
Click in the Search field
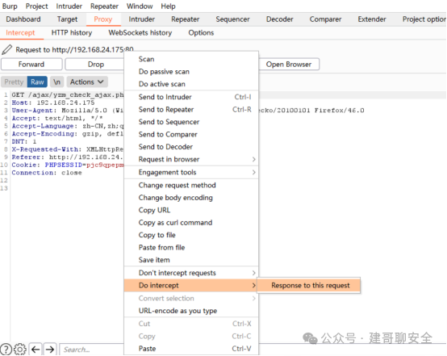(x=92, y=350)
